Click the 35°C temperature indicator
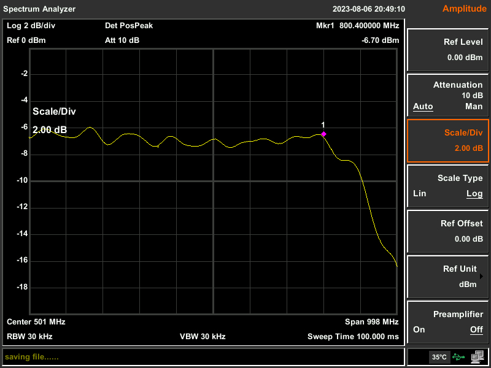The width and height of the screenshot is (491, 368). coord(439,357)
